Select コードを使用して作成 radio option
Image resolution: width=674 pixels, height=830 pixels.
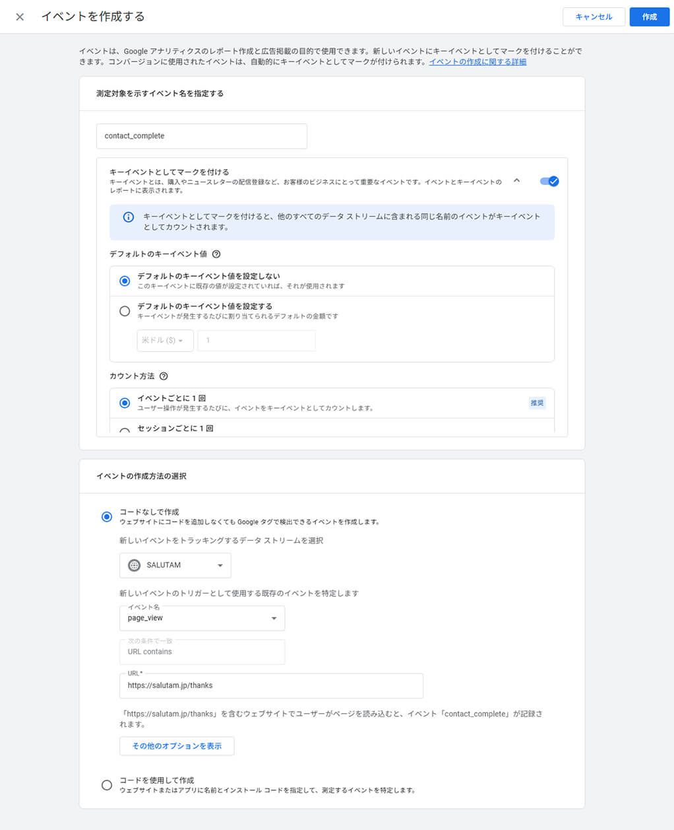tap(107, 785)
